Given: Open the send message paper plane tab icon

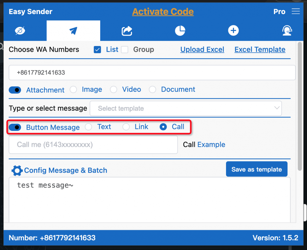Looking at the screenshot, I should pos(73,30).
